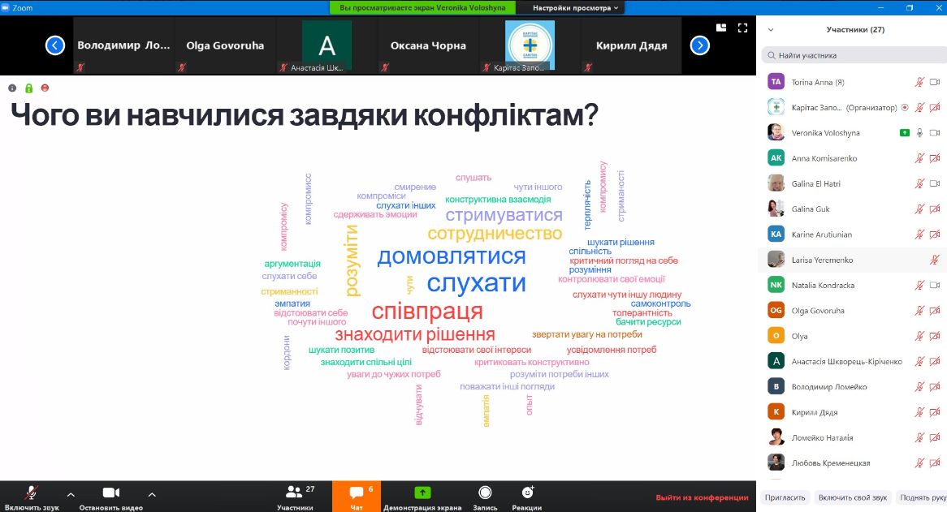Show the next video thumbnails arrow
This screenshot has width=947, height=512.
tap(699, 45)
